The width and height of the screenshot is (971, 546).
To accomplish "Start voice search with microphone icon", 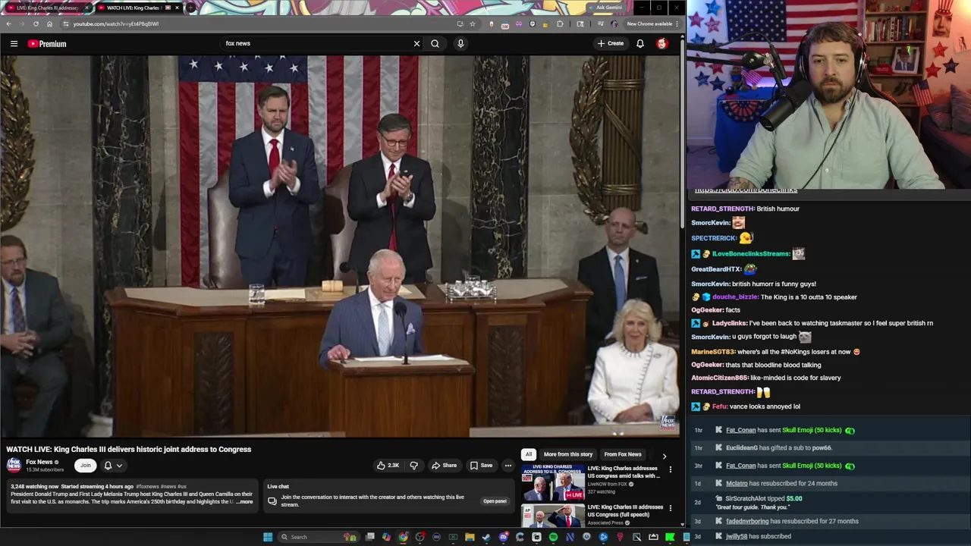I will 460,44.
